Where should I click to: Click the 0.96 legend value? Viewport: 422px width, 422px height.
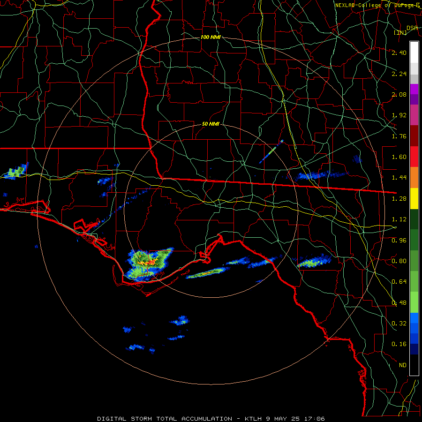[x=399, y=240]
